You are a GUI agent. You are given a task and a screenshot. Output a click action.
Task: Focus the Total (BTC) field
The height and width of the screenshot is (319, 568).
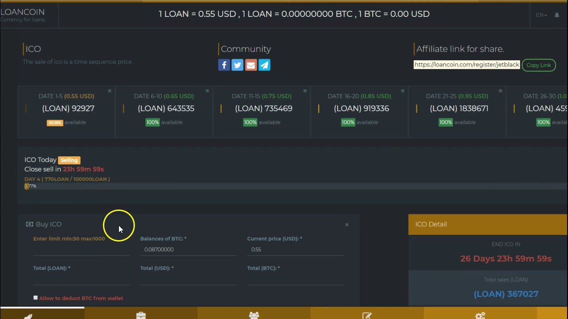coord(295,279)
